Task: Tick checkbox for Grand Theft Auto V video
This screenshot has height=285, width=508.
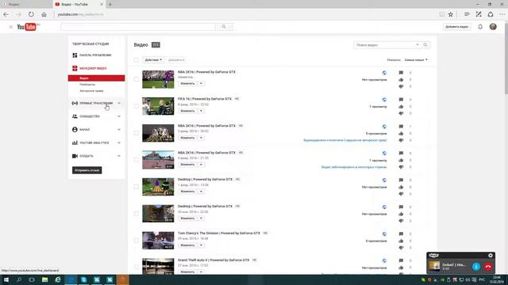Action: (137, 268)
